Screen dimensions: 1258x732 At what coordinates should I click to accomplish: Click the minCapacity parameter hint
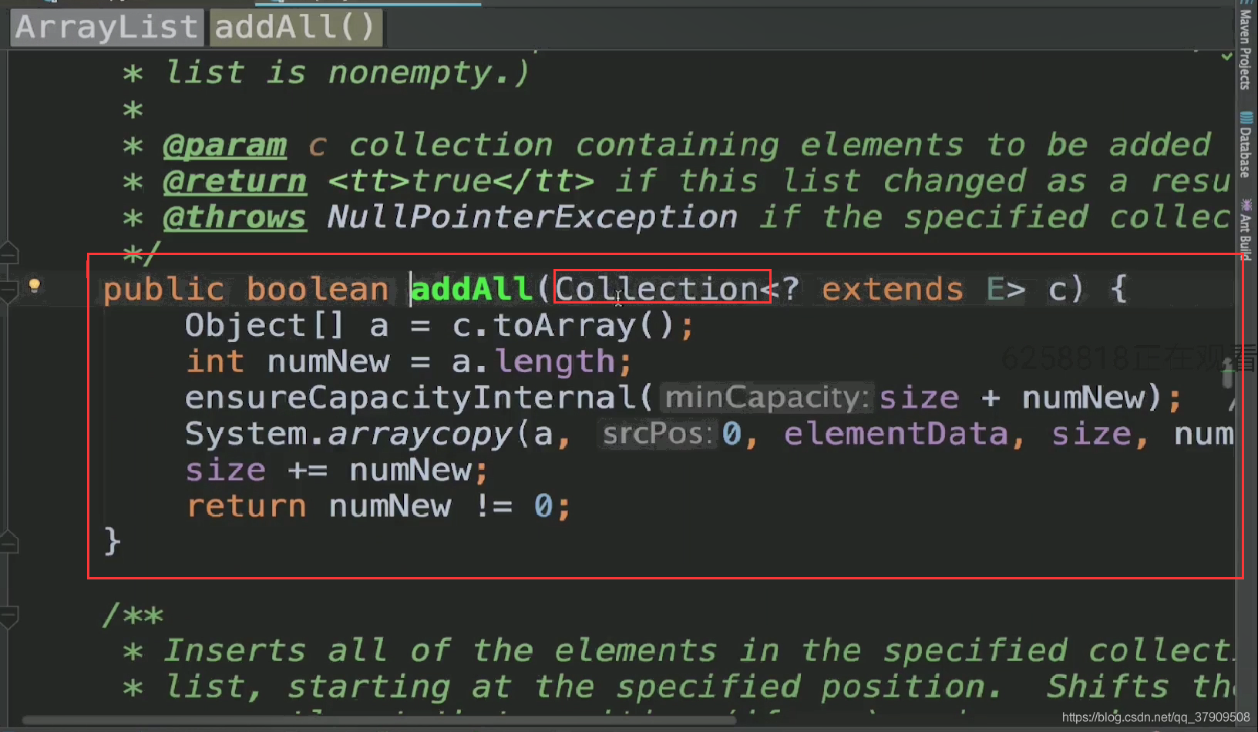[x=767, y=398]
